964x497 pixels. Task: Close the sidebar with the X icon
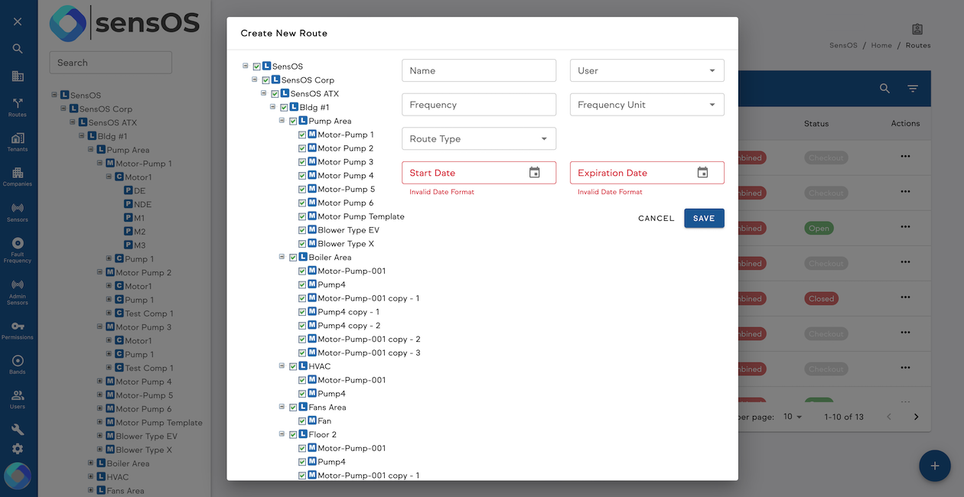click(x=18, y=21)
